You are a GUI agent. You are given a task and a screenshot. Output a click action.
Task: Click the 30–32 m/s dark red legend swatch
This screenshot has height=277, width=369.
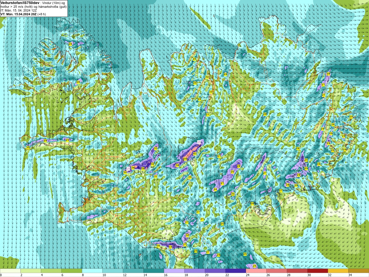317,271
